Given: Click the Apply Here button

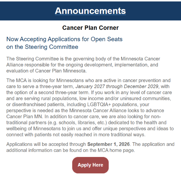Looking at the screenshot, I should pyautogui.click(x=90, y=165).
